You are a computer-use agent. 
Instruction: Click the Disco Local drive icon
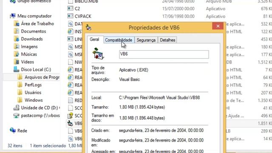coord(16,69)
